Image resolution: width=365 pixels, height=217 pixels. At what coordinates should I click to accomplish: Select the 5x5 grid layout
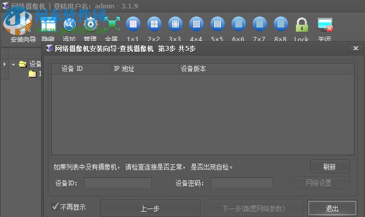217,24
